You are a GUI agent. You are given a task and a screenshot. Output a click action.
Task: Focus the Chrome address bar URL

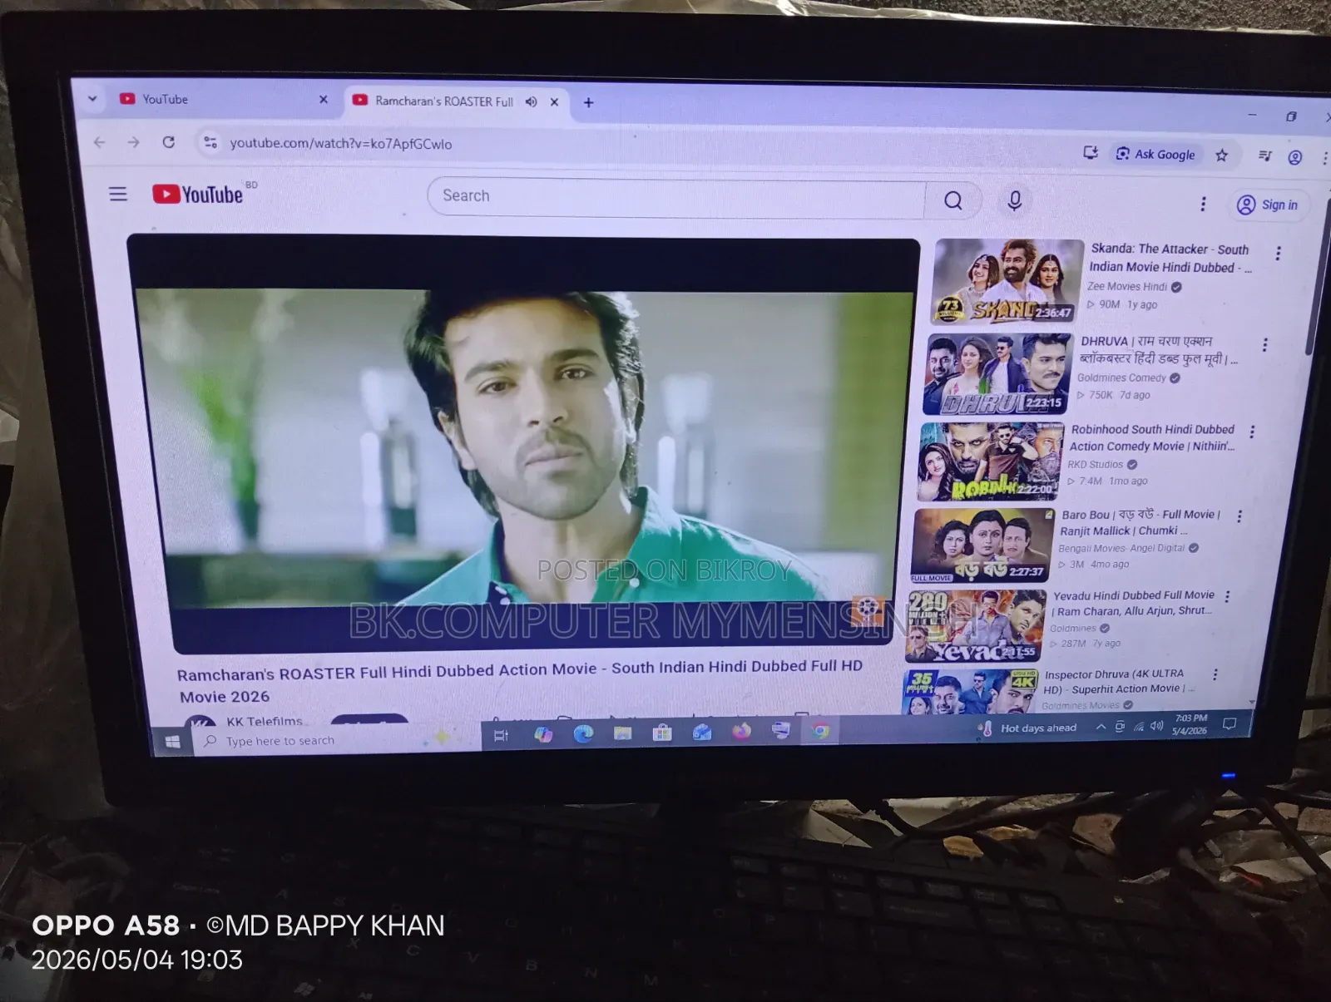tap(341, 144)
